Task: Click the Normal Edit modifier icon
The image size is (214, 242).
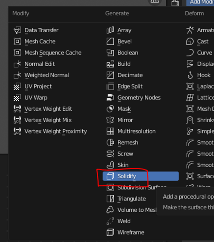Action: tap(17, 64)
